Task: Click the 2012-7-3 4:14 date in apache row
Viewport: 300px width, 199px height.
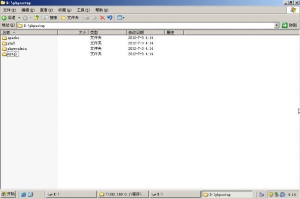Action: (x=140, y=38)
